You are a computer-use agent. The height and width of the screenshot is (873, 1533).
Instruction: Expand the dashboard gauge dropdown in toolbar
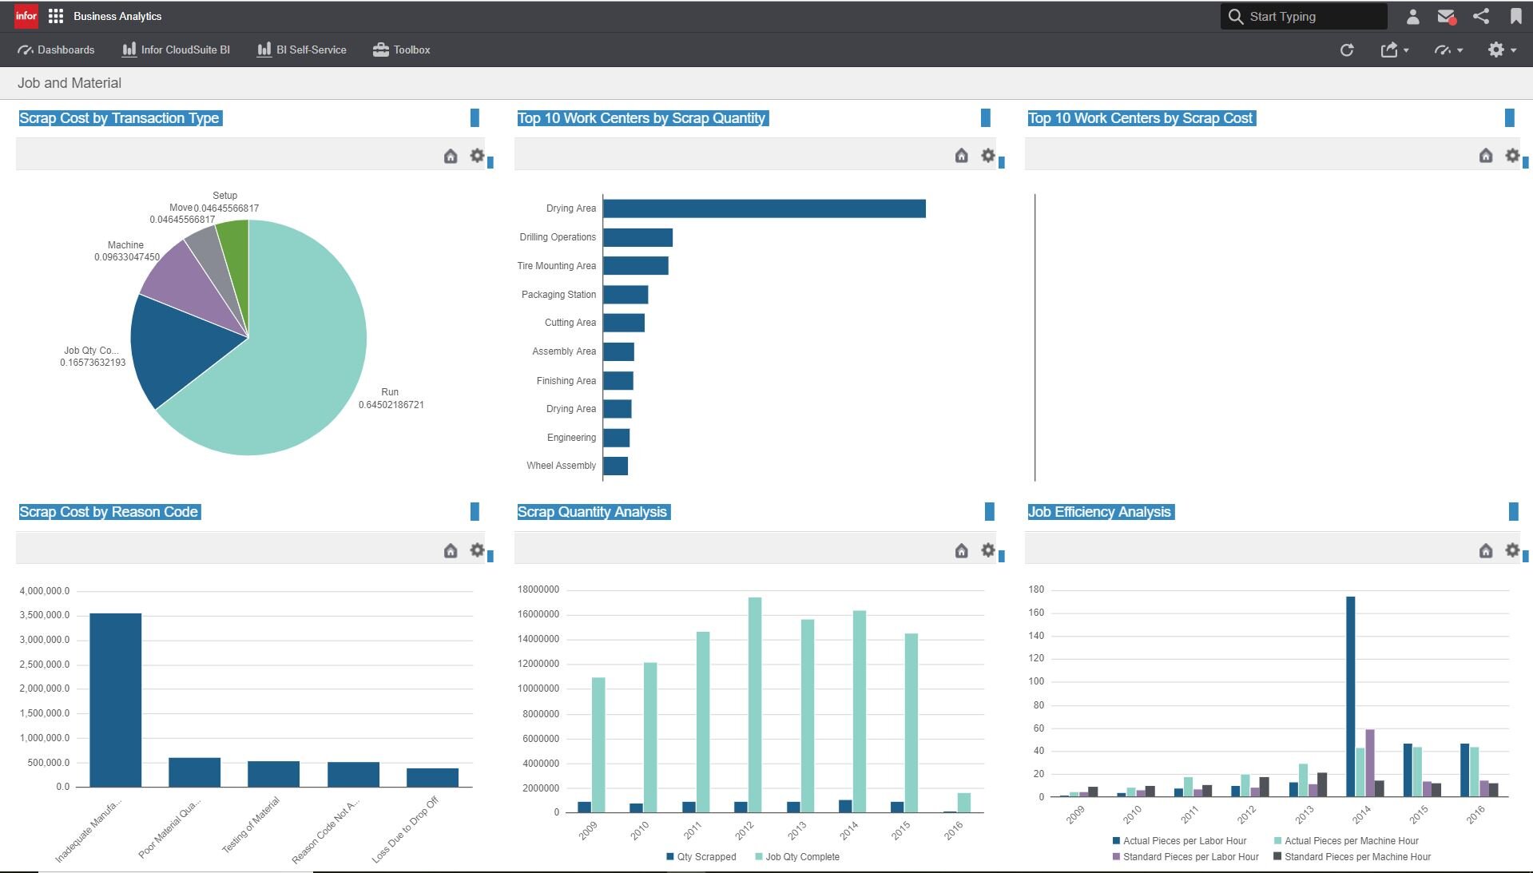click(1448, 50)
